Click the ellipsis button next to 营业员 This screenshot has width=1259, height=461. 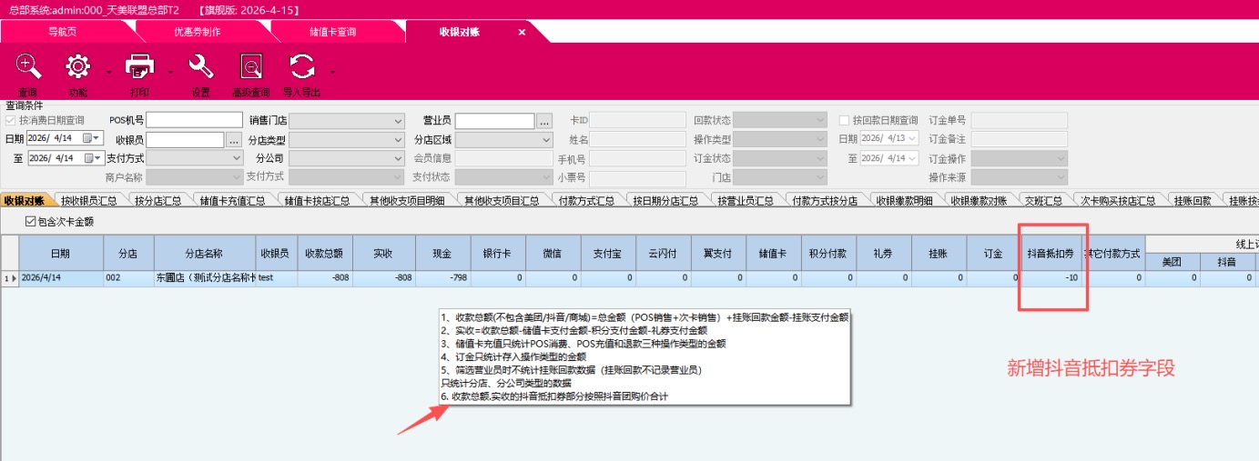coord(544,121)
